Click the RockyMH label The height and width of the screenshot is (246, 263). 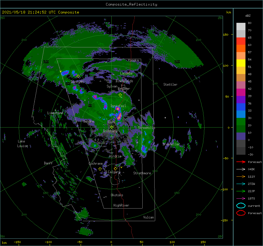(x=77, y=82)
